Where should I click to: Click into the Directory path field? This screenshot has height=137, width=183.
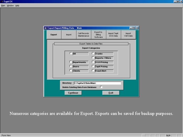point(97,83)
